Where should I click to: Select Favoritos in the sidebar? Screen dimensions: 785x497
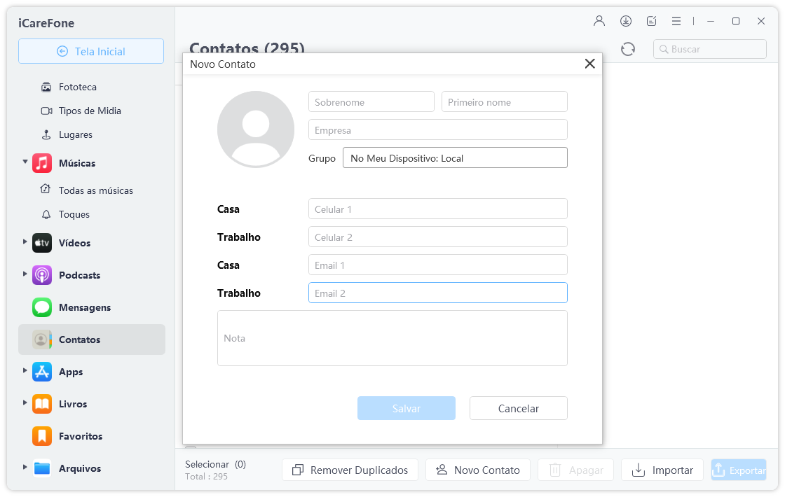point(80,436)
